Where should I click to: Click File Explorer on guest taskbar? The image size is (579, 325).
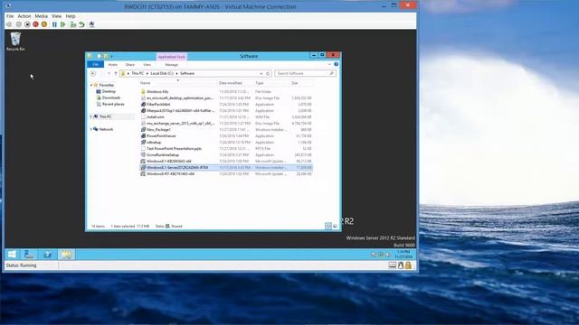[x=66, y=255]
